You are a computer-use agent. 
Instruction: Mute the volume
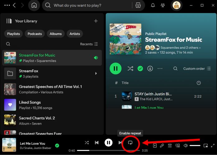point(186,145)
